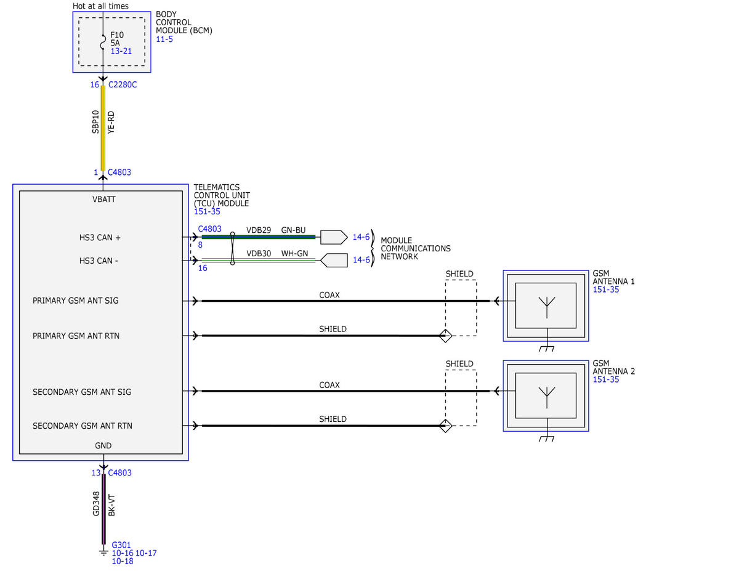Click the off-page arrow on the VDB29 wire
739x571 pixels.
334,237
